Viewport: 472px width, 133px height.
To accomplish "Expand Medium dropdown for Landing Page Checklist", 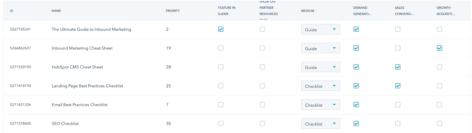I will click(x=321, y=86).
